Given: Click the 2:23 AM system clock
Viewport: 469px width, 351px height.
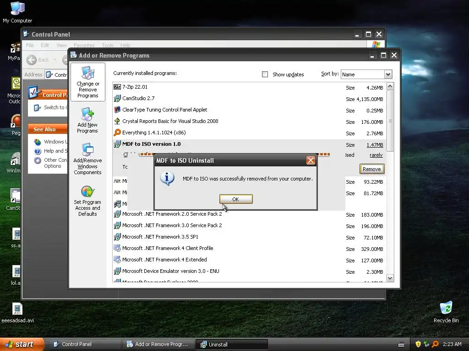Looking at the screenshot, I should point(452,344).
